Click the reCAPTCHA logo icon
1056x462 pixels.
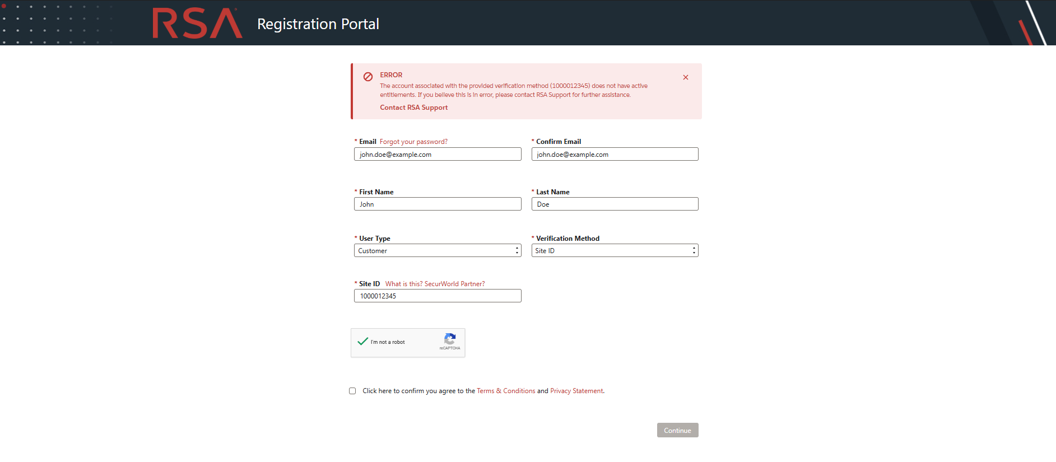[x=450, y=339]
